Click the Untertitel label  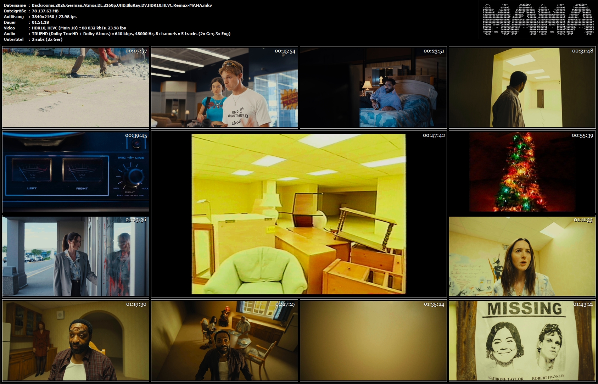coord(13,39)
